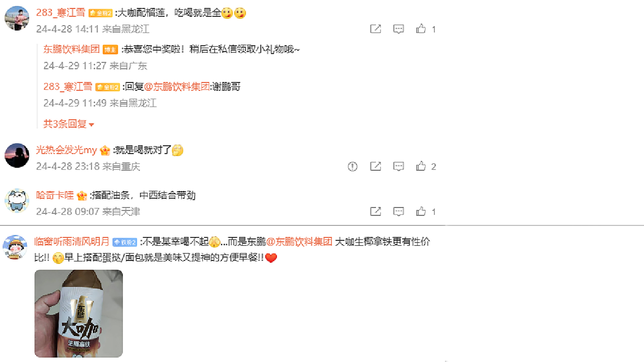Open @东鹏饮料集团 mention in 临窗听雨清风明月's comment
Screen dimensions: 644x362
coord(299,241)
